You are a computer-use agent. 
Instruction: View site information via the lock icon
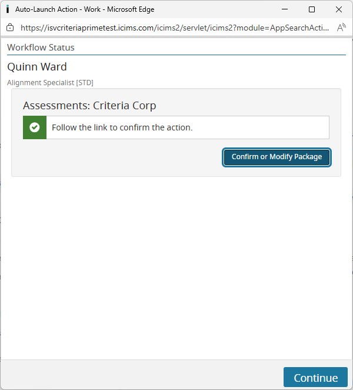tap(10, 27)
